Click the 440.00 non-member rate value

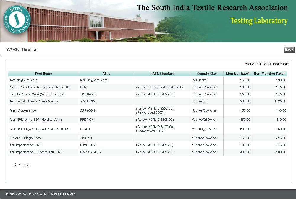pos(281,120)
